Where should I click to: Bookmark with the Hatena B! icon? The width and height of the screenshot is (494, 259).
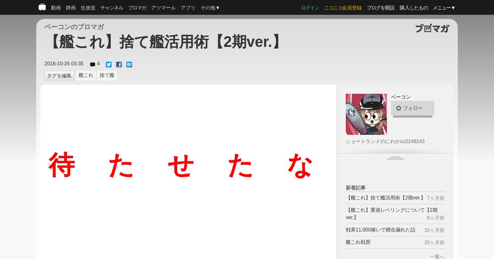click(x=129, y=65)
